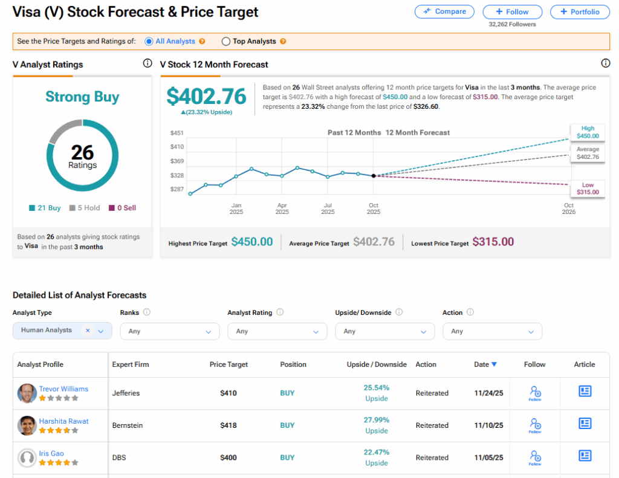Expand the Action filter dropdown

492,331
